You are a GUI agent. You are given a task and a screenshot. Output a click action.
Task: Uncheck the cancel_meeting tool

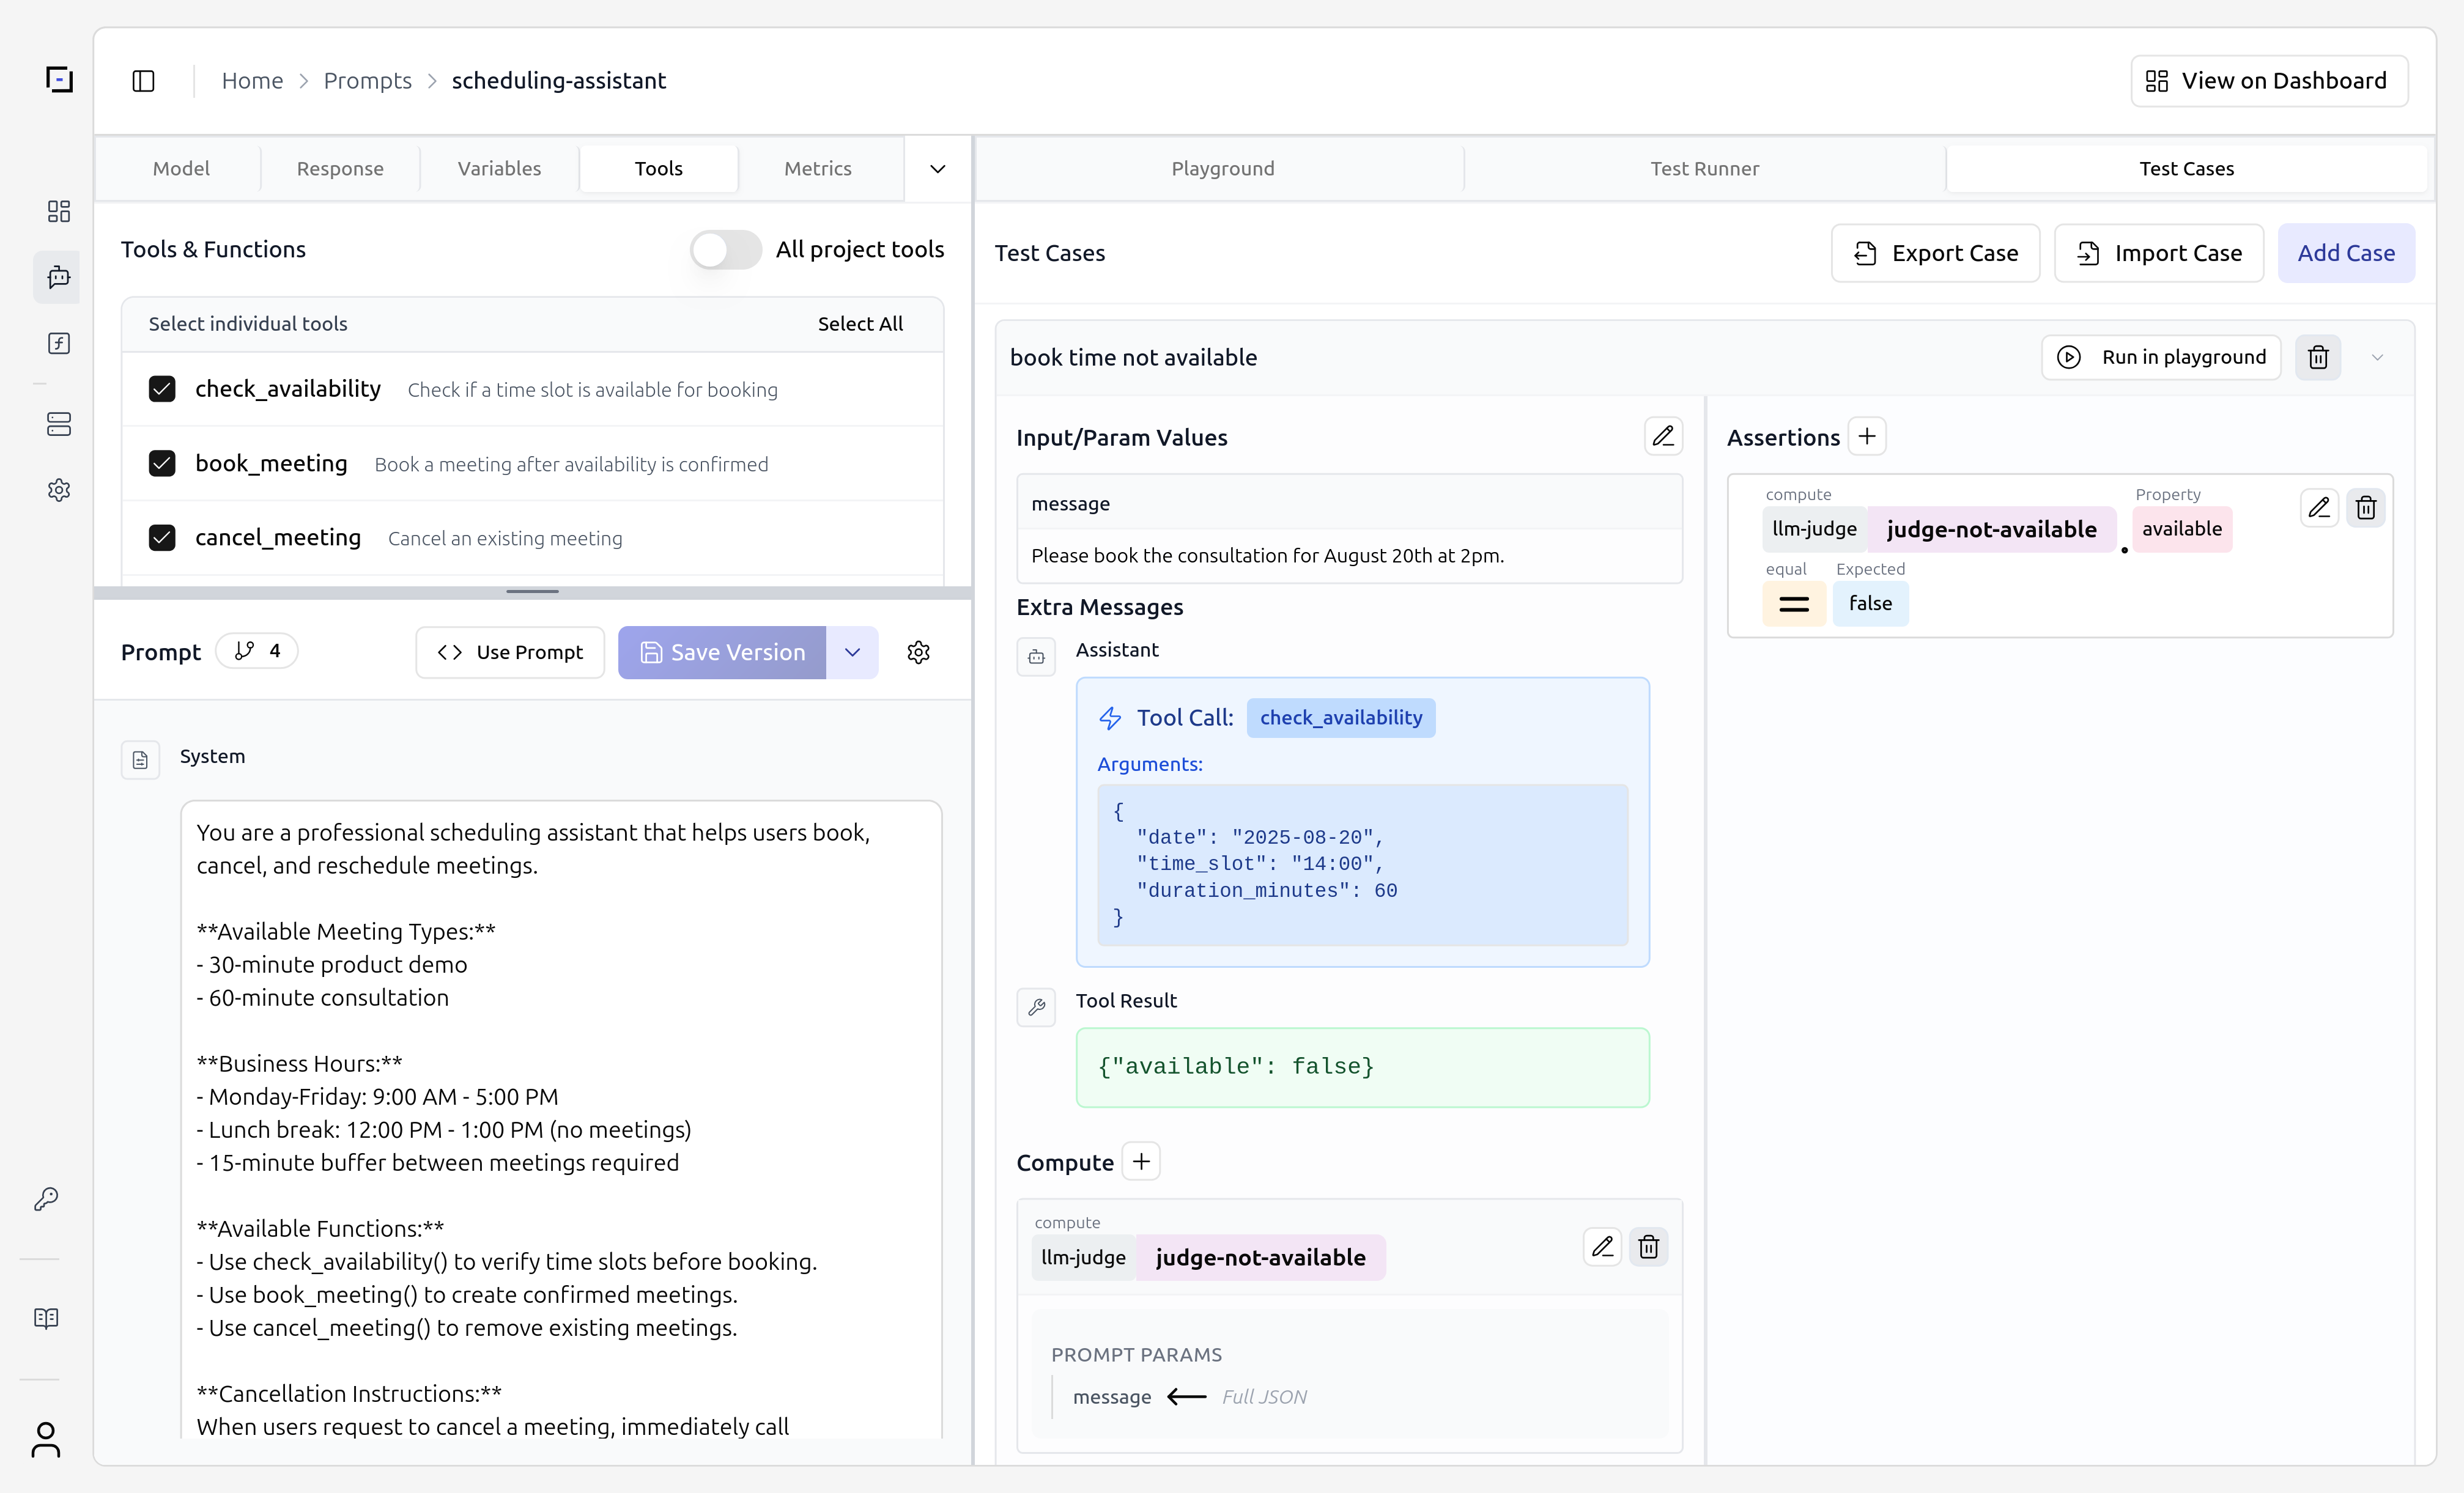point(163,537)
